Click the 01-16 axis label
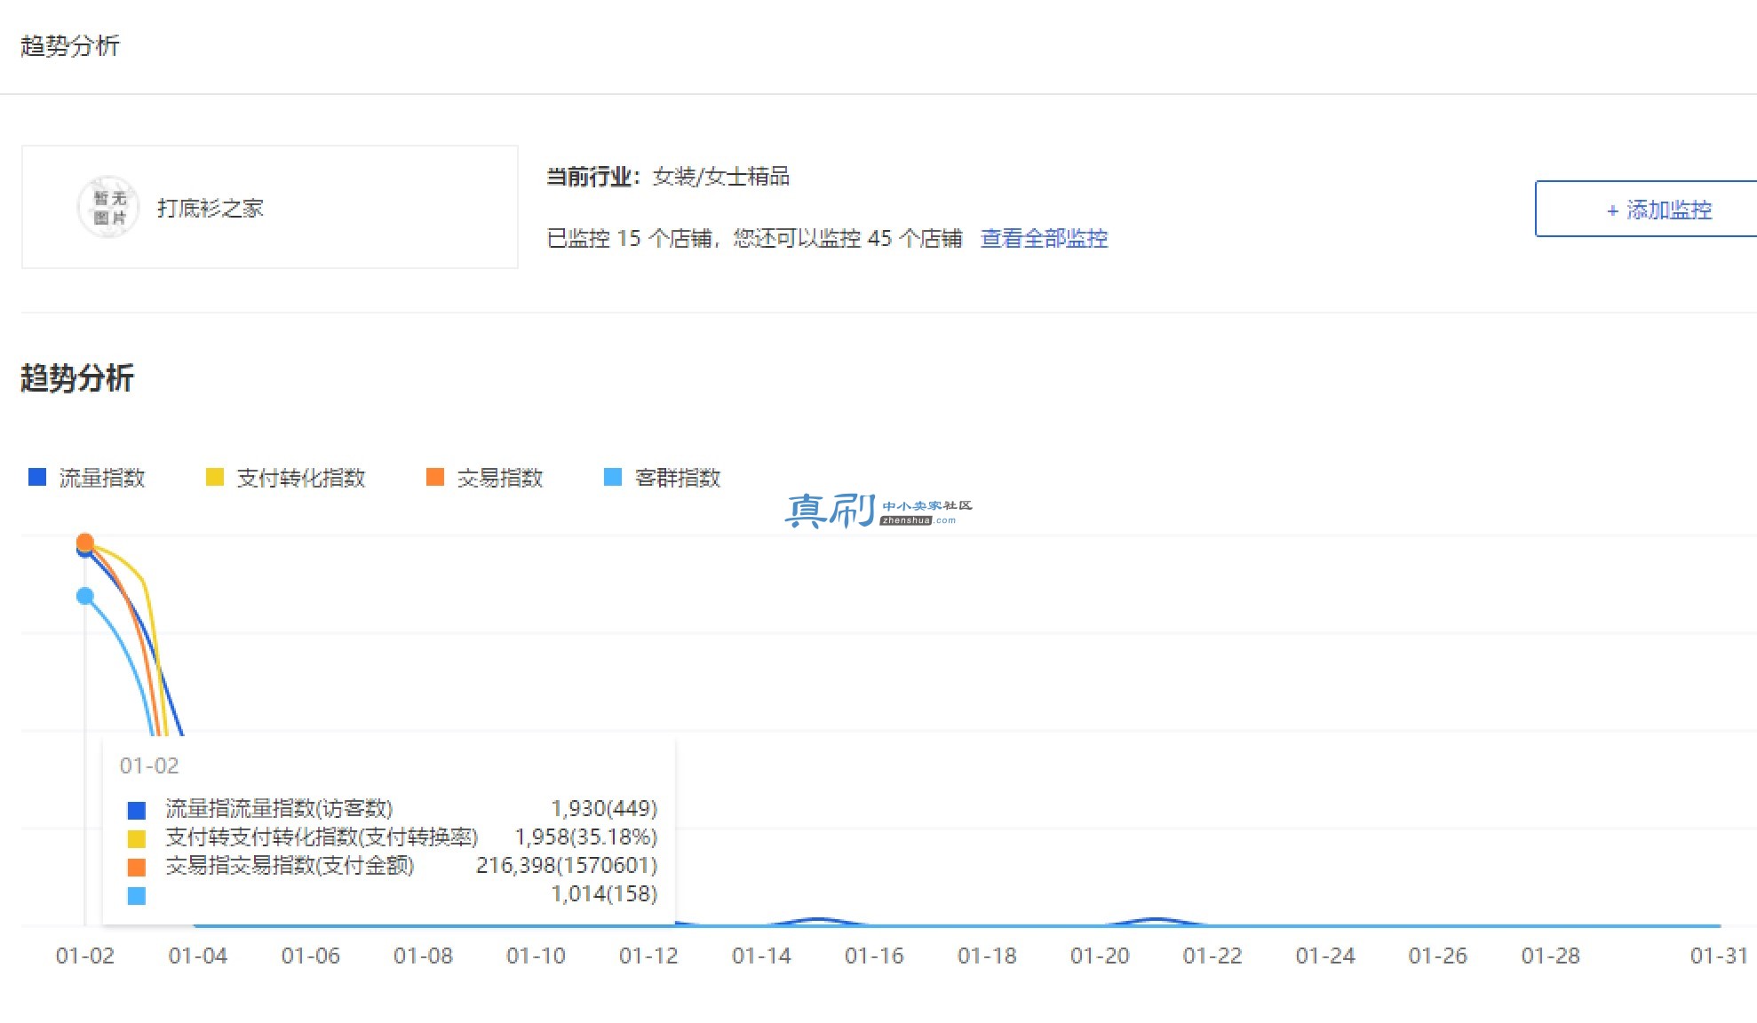Viewport: 1757px width, 1023px height. pyautogui.click(x=875, y=956)
